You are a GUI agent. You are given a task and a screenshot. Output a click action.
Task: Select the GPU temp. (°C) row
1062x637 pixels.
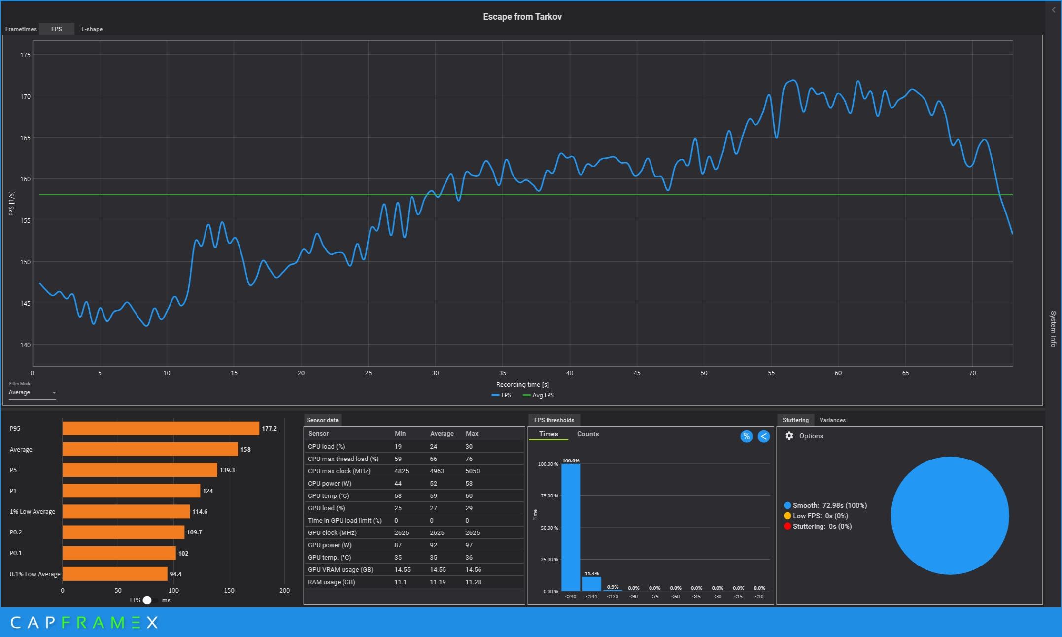pyautogui.click(x=414, y=557)
